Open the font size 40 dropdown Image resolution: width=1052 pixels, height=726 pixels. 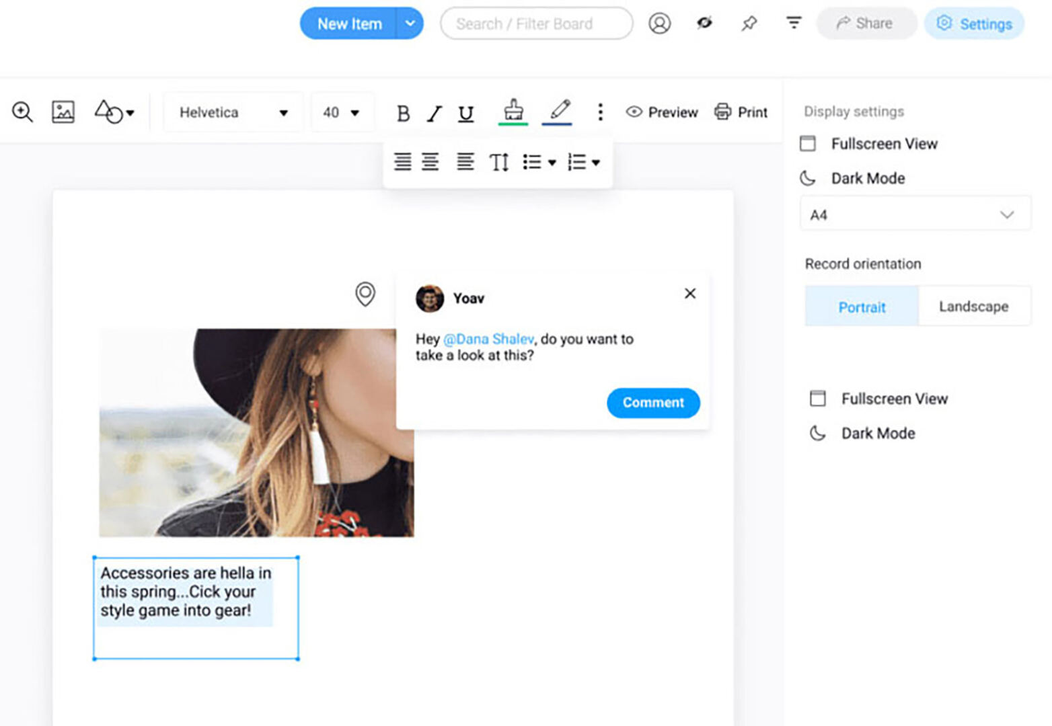point(342,112)
